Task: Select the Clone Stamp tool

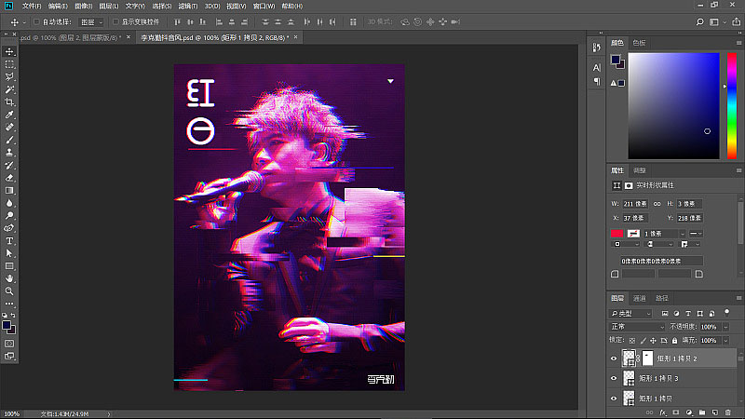Action: click(9, 153)
